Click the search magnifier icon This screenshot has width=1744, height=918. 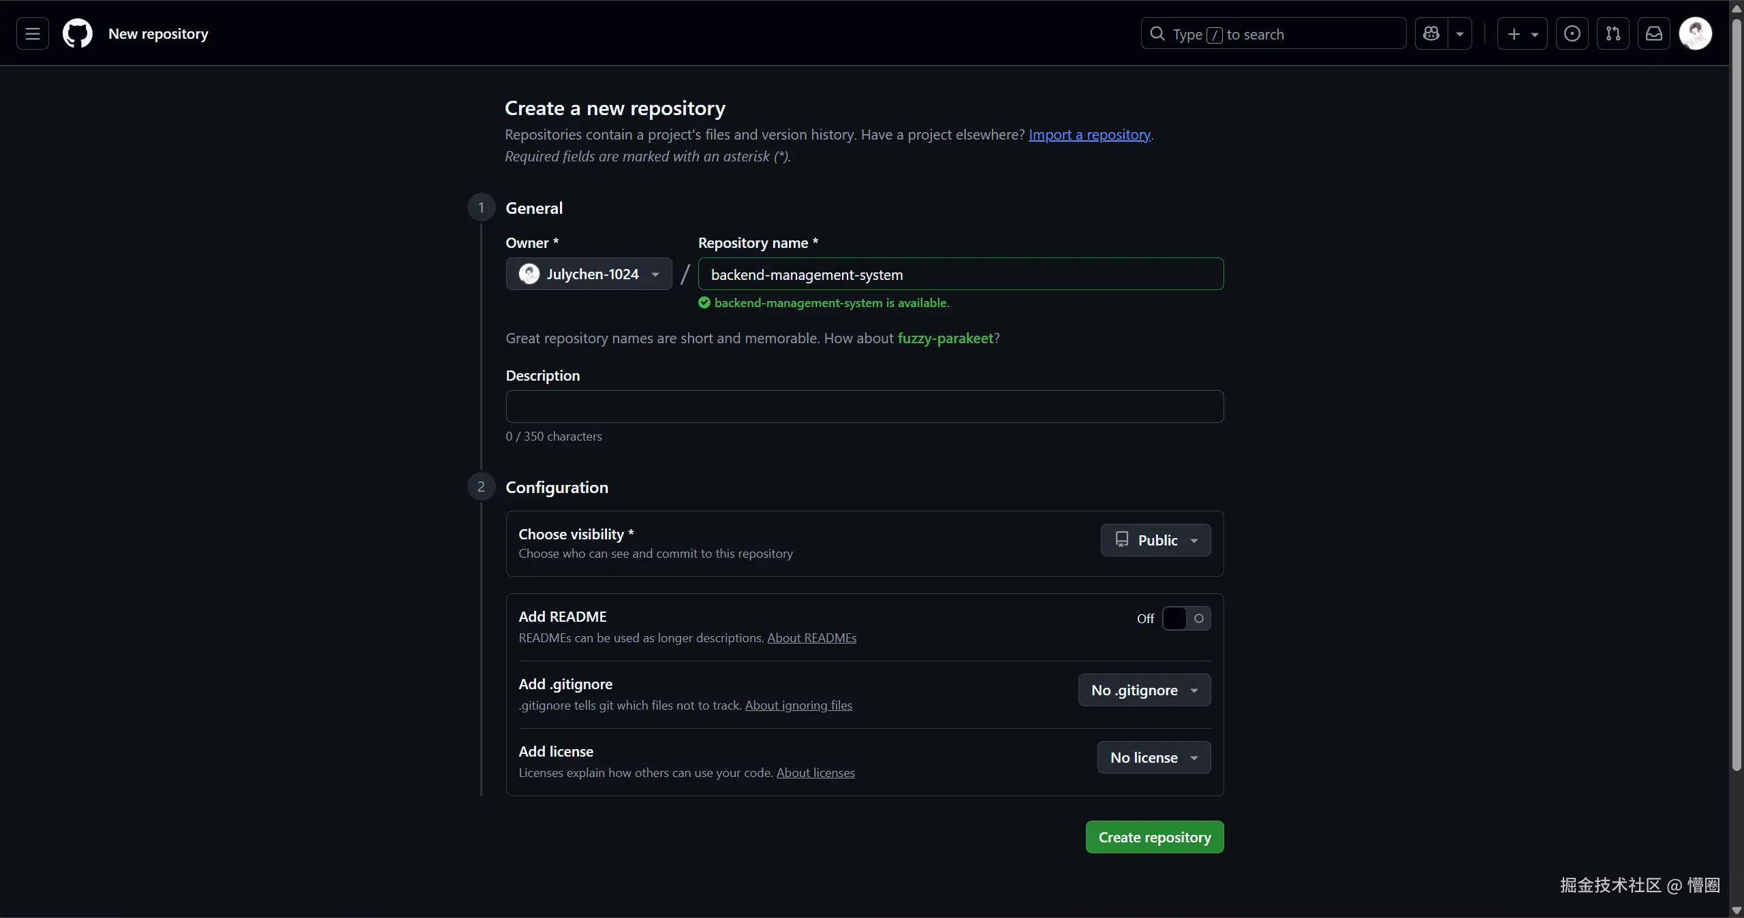[x=1157, y=34]
